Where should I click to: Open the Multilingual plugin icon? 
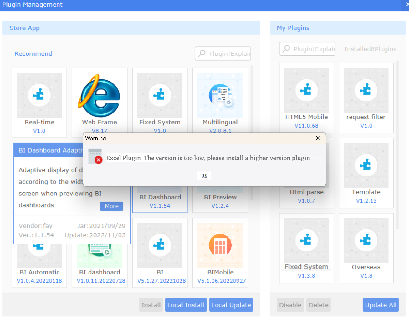(x=220, y=95)
